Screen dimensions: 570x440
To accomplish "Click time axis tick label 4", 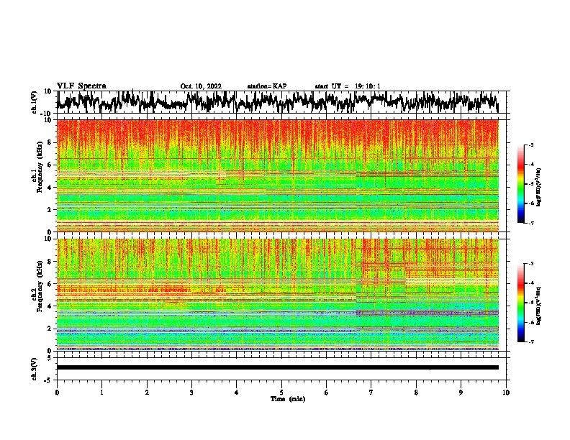I will pos(237,393).
